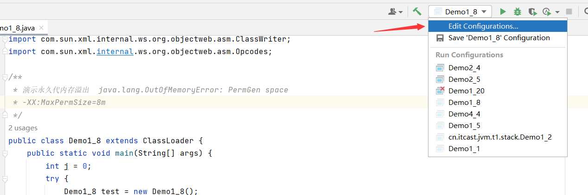Collapse the Javadoc comment fold marker

pyautogui.click(x=4, y=77)
